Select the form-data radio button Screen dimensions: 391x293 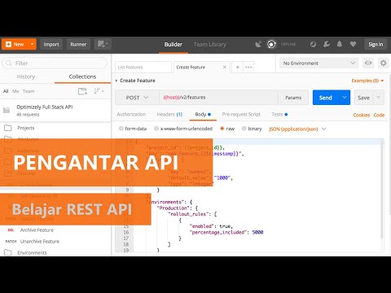121,129
